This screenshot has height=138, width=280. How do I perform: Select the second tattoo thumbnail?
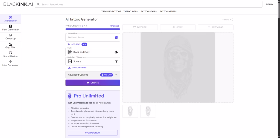pyautogui.click(x=148, y=111)
